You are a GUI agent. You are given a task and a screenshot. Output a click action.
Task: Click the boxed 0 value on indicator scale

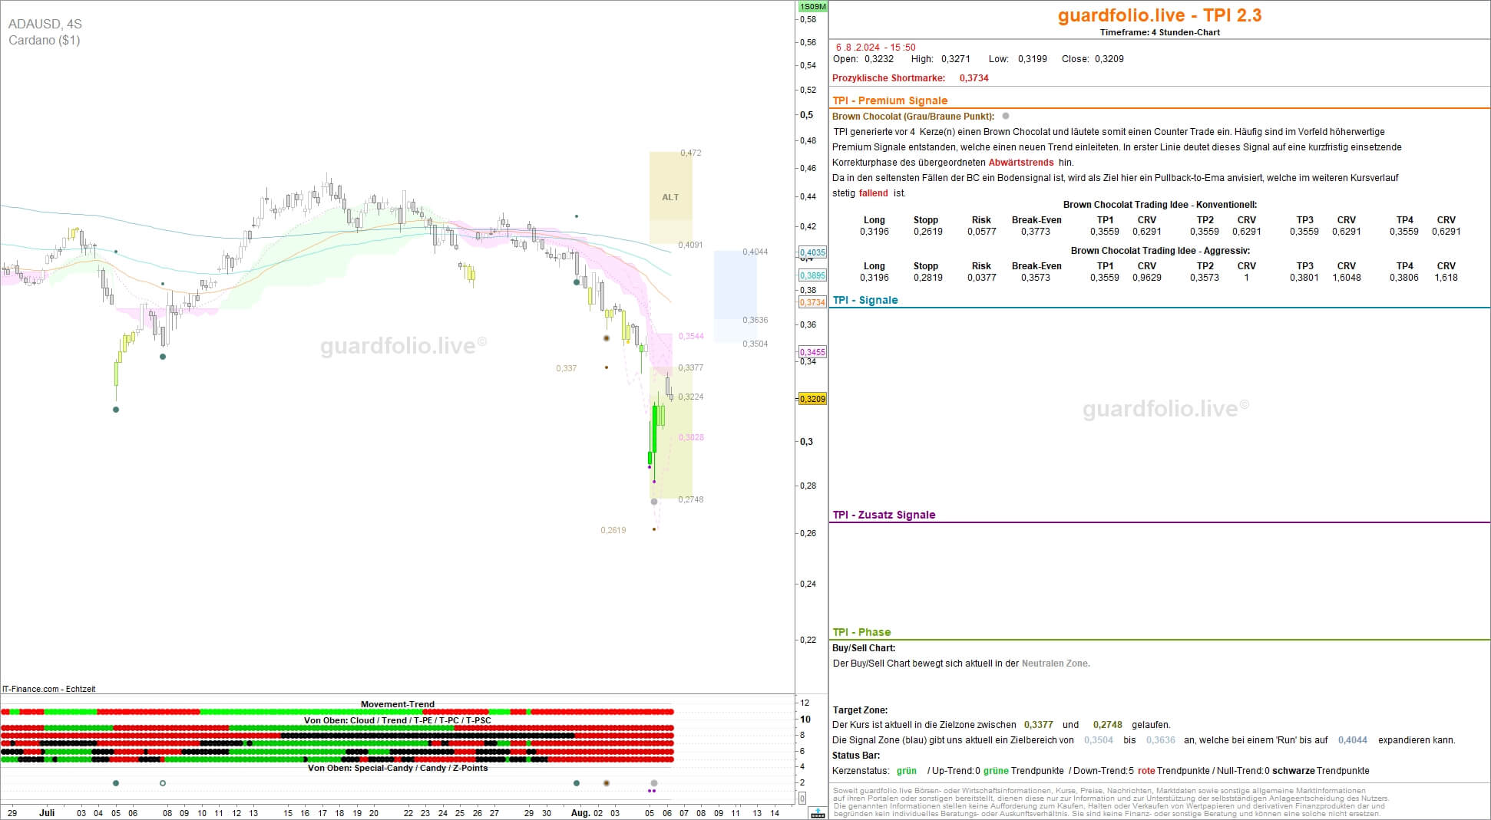pos(802,799)
